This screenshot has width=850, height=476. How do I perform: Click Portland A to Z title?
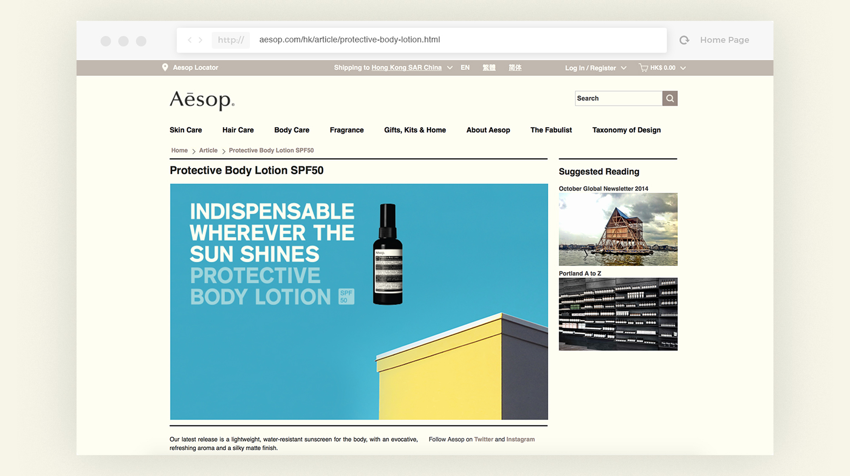[580, 274]
